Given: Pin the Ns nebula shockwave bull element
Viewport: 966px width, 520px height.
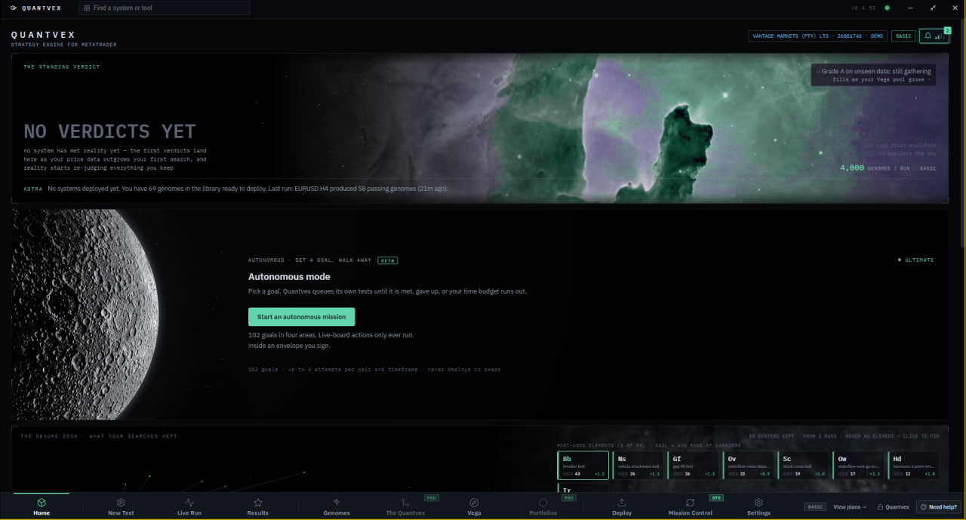Looking at the screenshot, I should tap(638, 466).
